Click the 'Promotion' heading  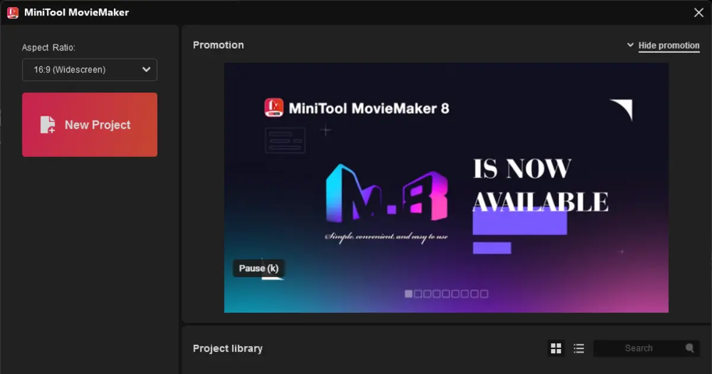click(218, 45)
